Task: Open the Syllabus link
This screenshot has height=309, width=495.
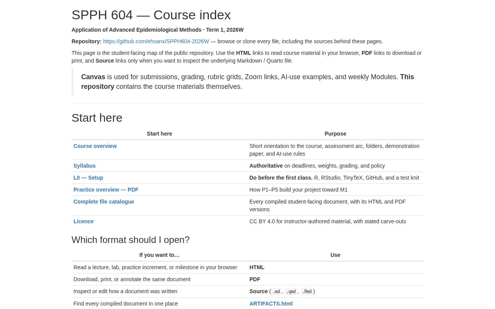Action: (84, 166)
